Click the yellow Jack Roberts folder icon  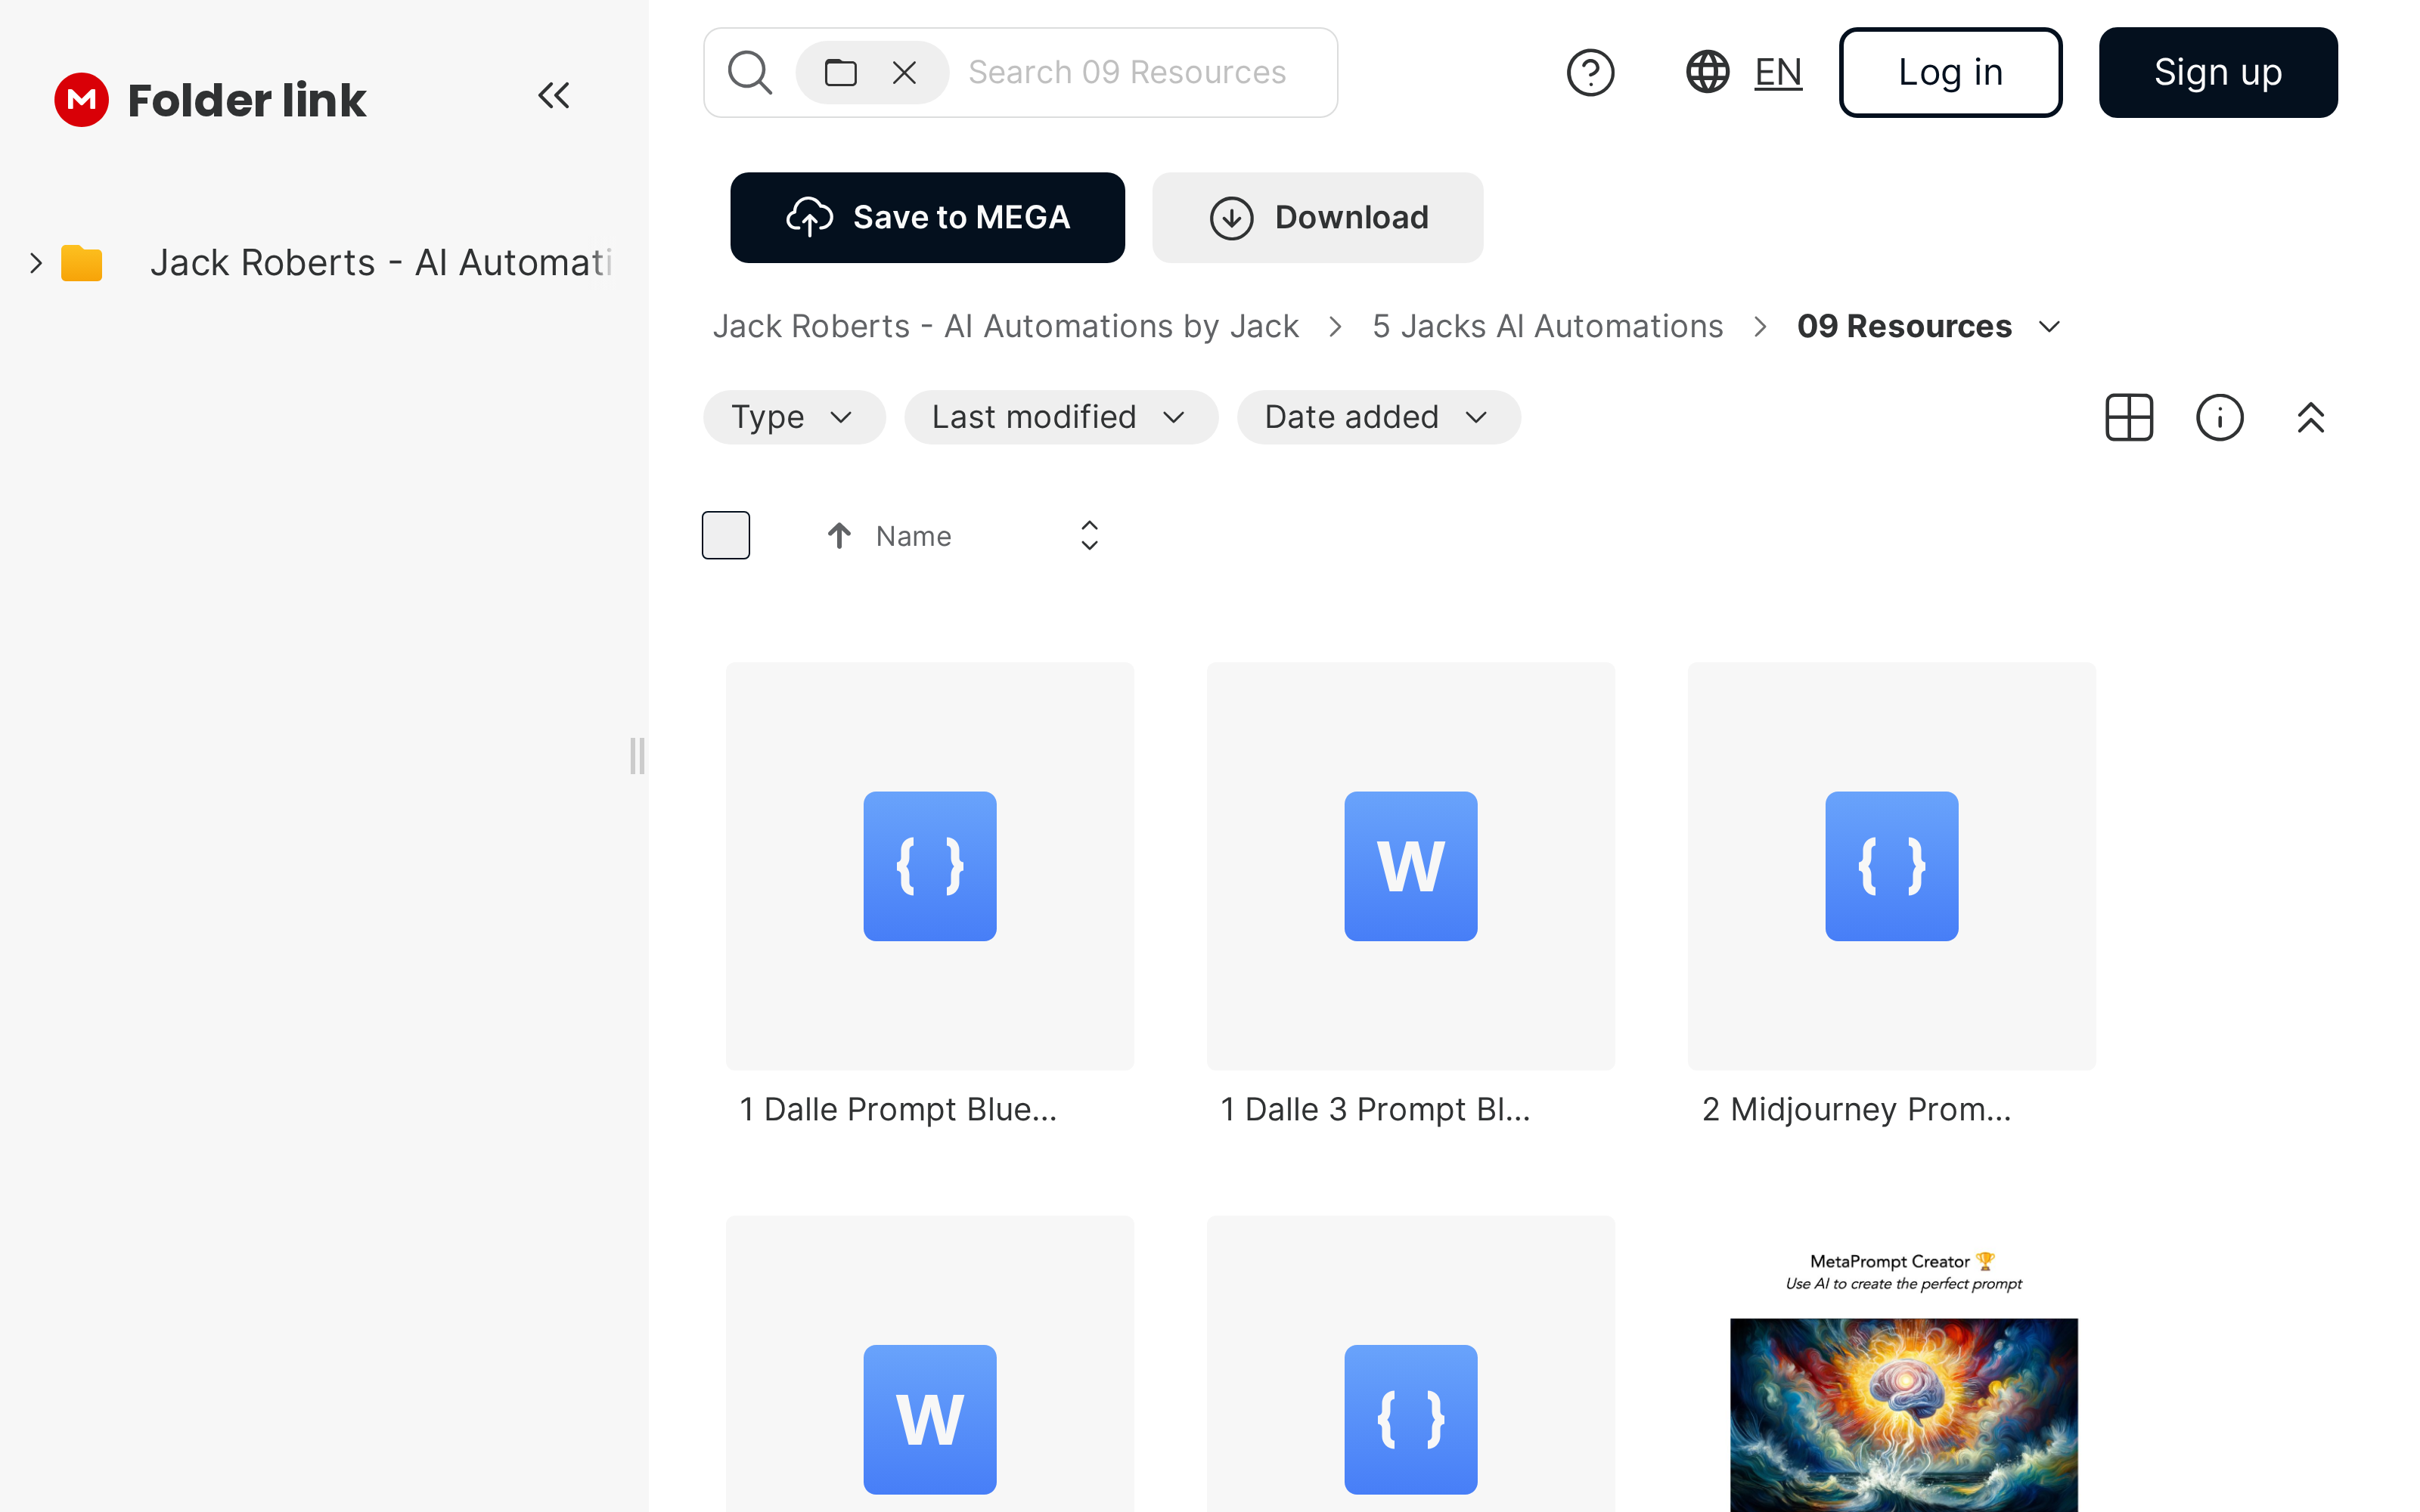coord(81,263)
